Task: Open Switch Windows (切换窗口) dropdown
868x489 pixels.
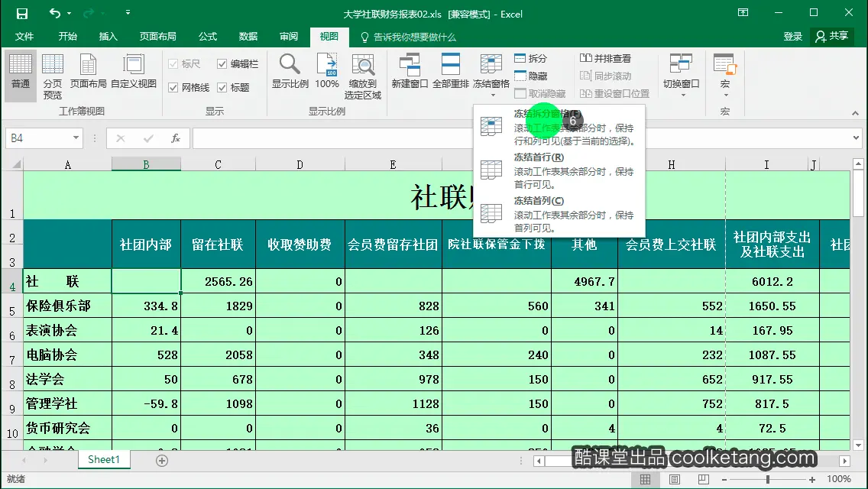Action: pyautogui.click(x=682, y=76)
